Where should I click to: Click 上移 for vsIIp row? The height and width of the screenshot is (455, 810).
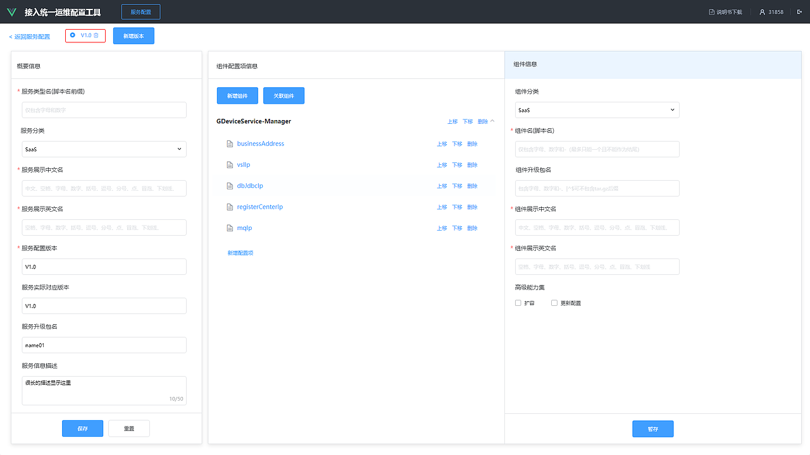[x=442, y=165]
